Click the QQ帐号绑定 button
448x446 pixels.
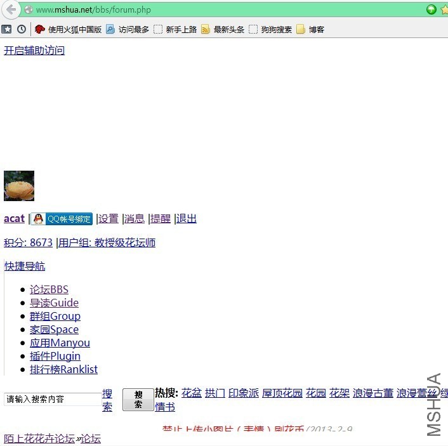coord(62,219)
